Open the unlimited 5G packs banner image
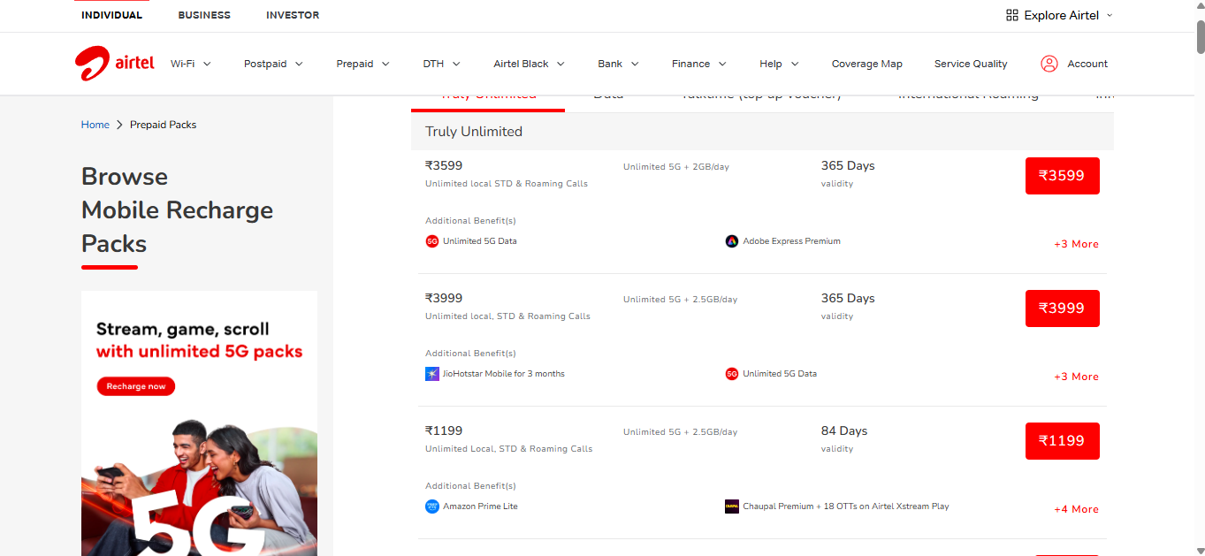 pos(199,423)
